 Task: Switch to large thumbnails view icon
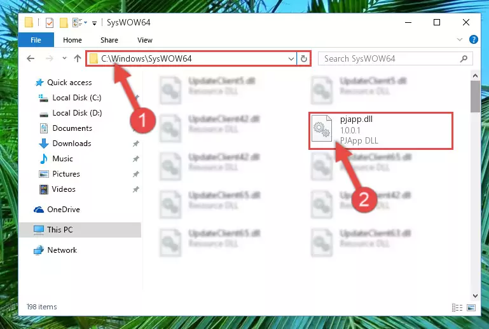471,308
